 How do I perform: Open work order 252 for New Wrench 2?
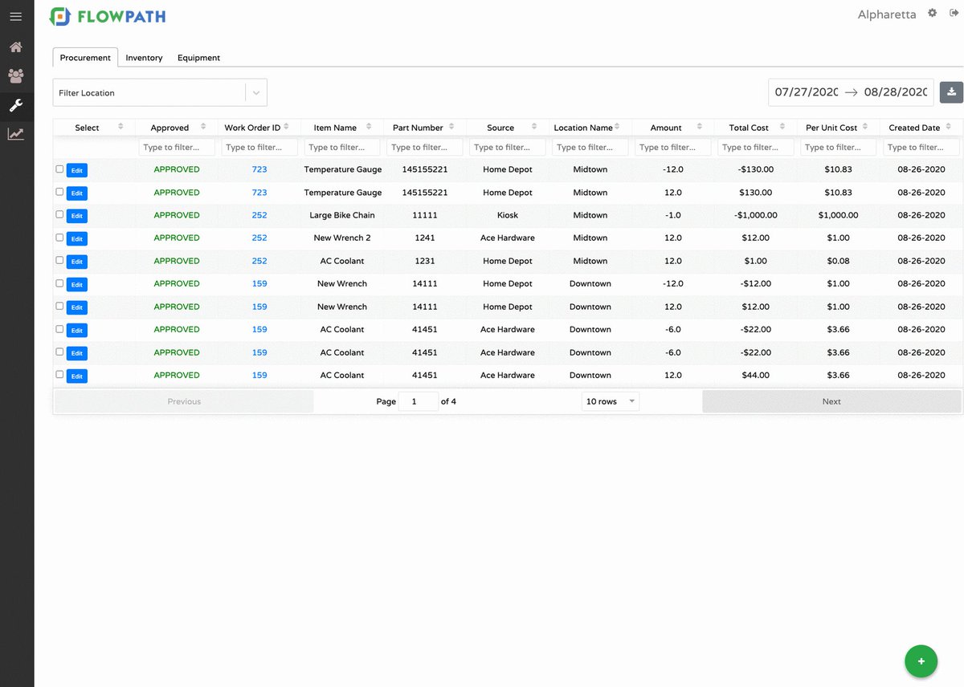[259, 238]
